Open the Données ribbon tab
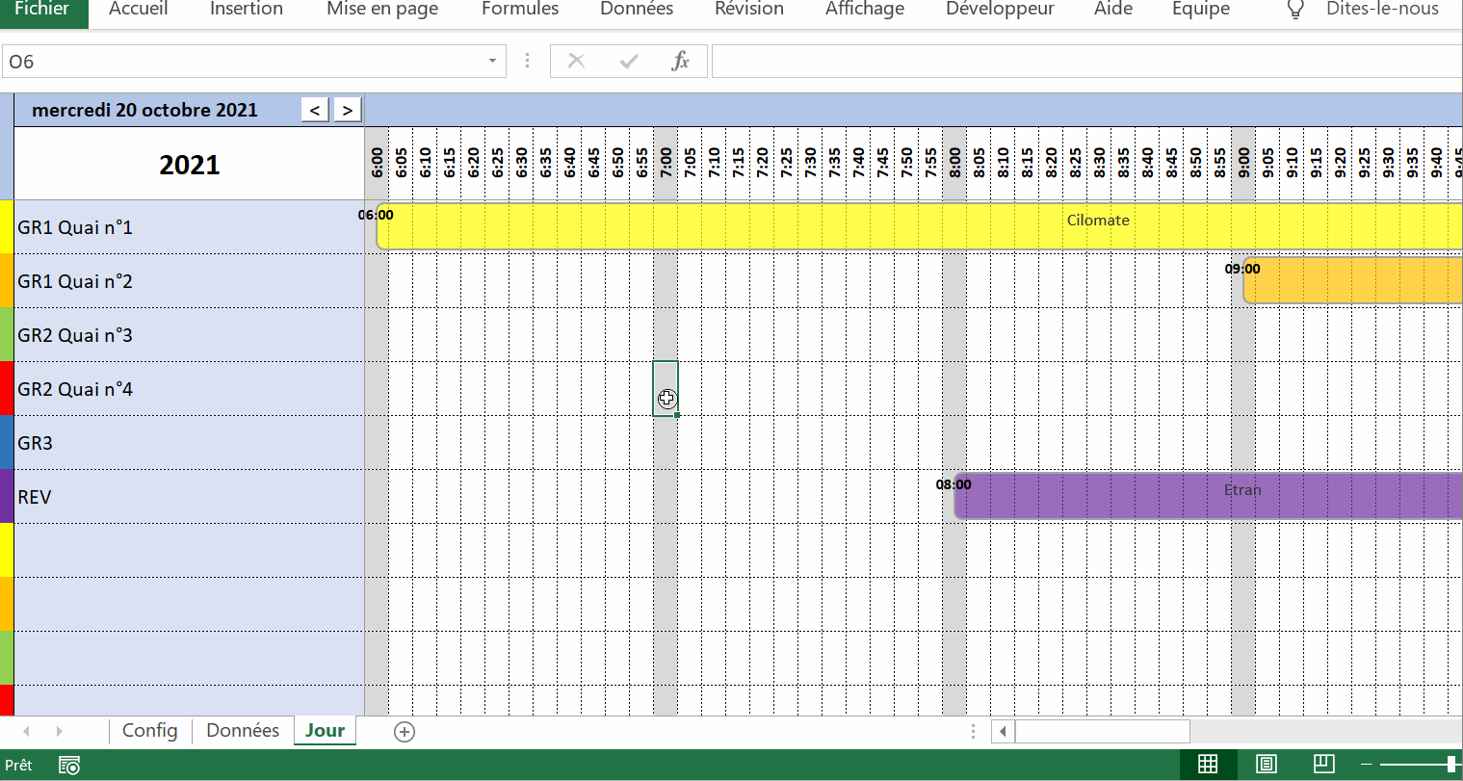This screenshot has width=1463, height=781. (x=637, y=10)
